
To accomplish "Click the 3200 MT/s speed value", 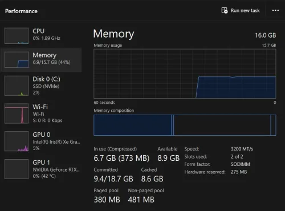I will [x=242, y=149].
